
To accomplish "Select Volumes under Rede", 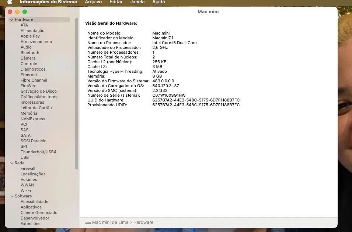I will coord(29,179).
